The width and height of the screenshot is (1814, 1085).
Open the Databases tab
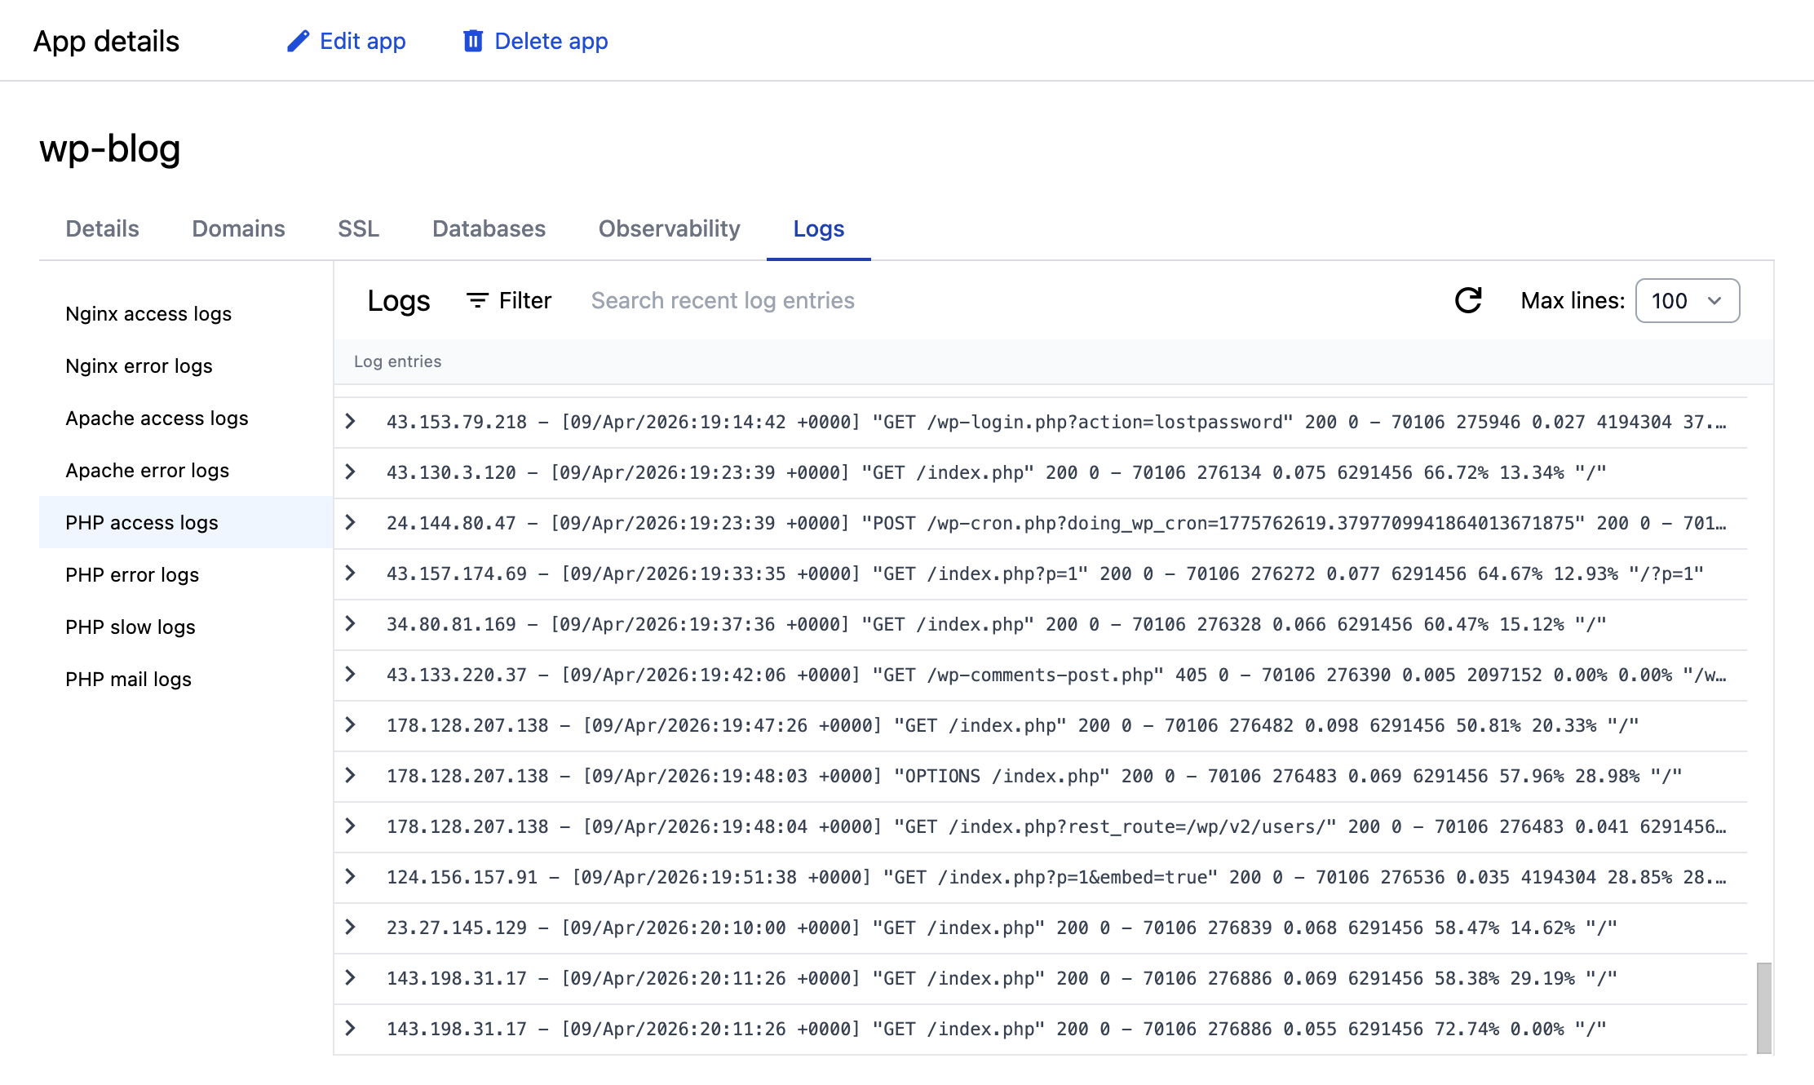pyautogui.click(x=489, y=228)
